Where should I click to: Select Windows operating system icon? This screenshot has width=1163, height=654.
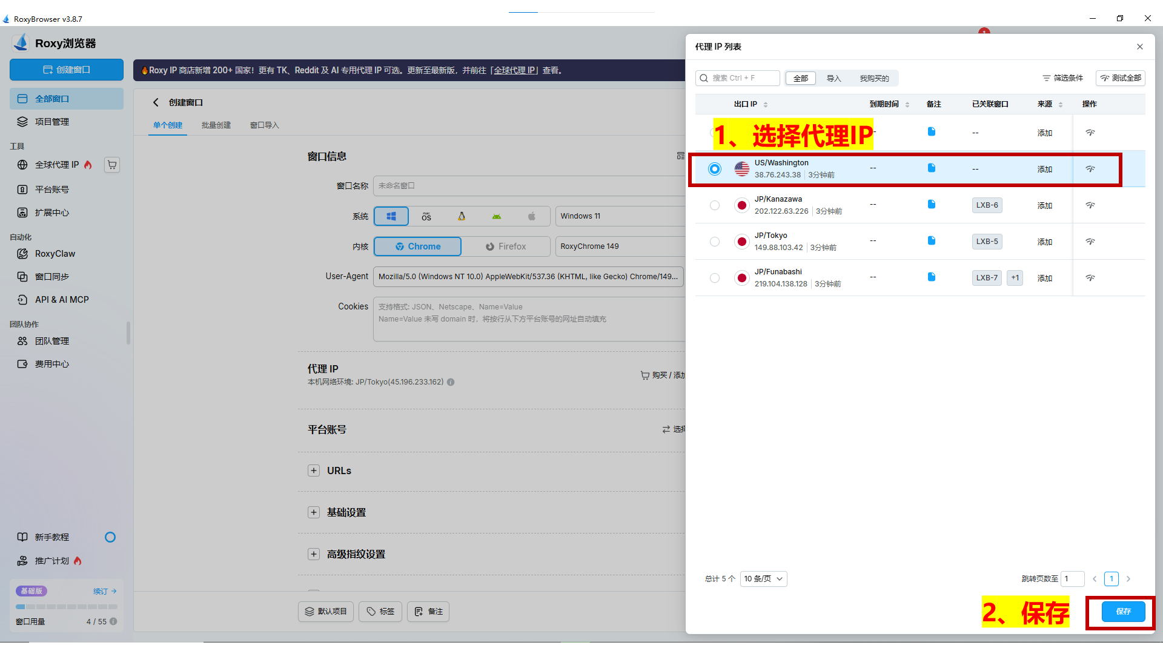(391, 216)
